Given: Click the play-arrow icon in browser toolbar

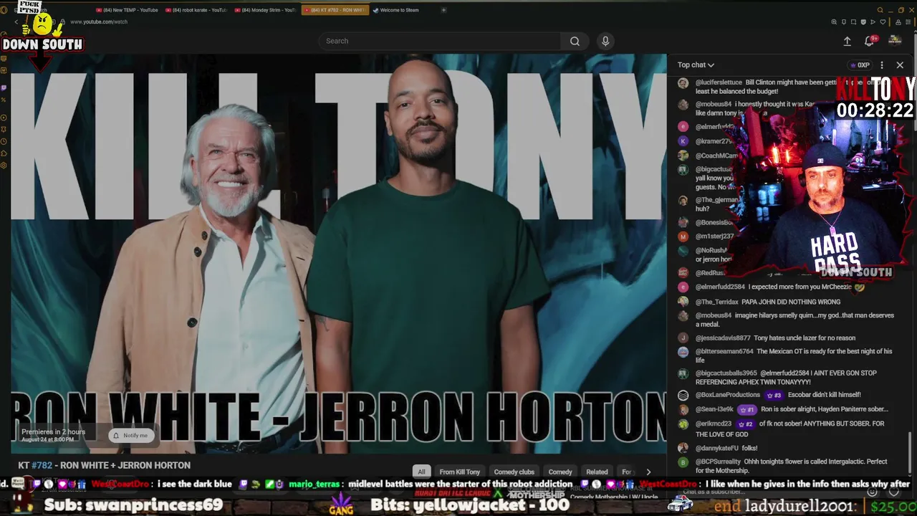Looking at the screenshot, I should pos(873,22).
